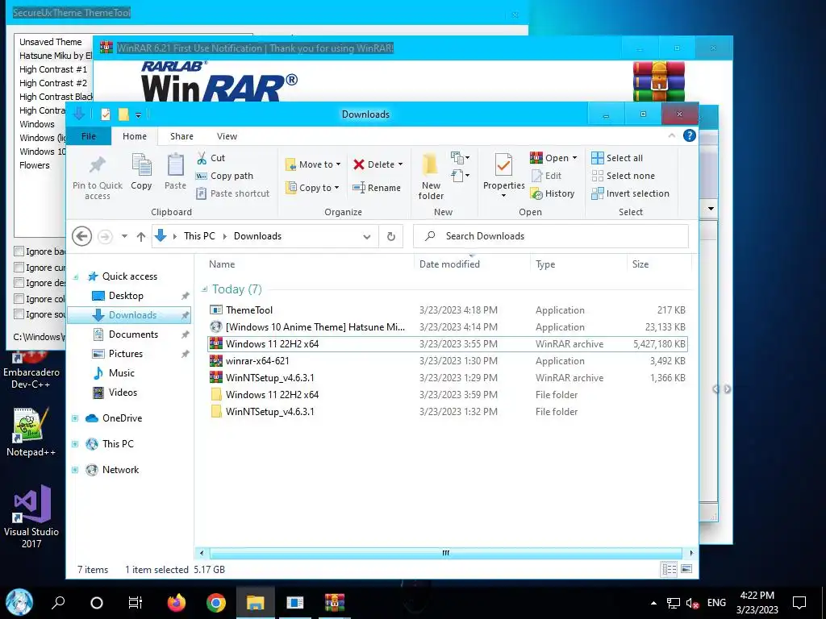Viewport: 826px width, 619px height.
Task: Go back with the Explorer back arrow
Action: [81, 236]
